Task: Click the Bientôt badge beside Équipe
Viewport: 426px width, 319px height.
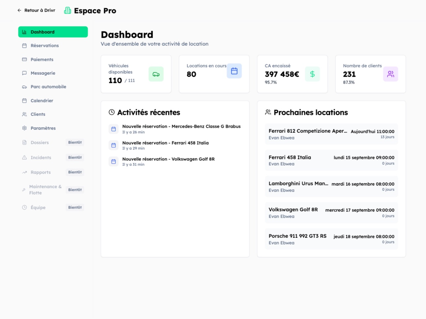Action: (x=75, y=207)
